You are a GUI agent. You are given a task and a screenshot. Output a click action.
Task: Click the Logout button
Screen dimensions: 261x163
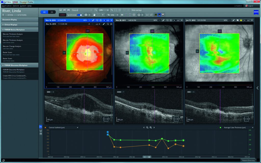tap(249, 6)
